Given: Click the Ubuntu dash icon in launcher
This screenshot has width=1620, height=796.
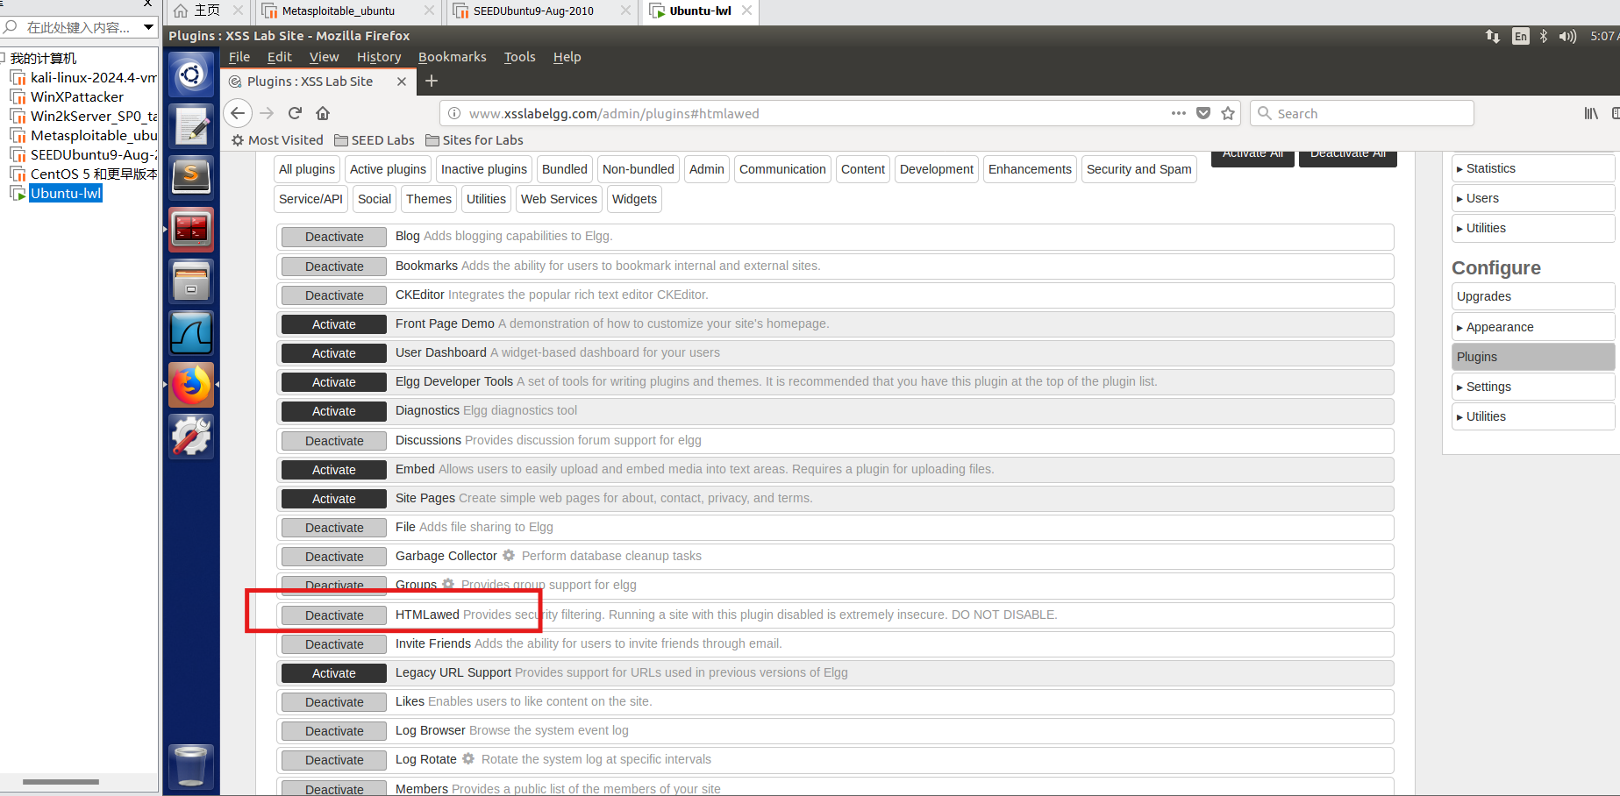Looking at the screenshot, I should (x=191, y=75).
